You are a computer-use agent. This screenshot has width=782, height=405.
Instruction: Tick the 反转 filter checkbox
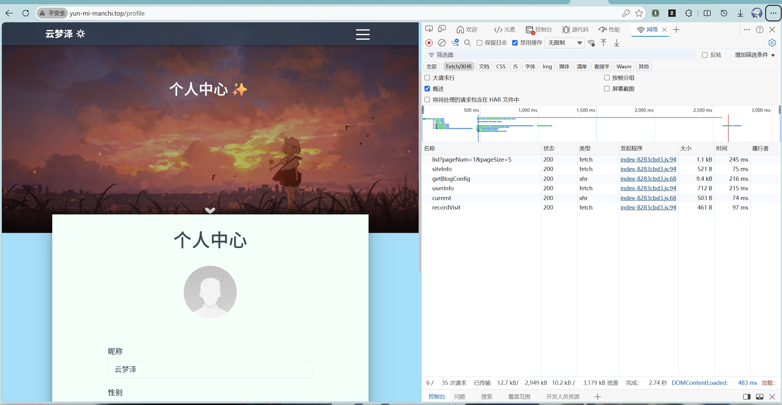pyautogui.click(x=705, y=55)
